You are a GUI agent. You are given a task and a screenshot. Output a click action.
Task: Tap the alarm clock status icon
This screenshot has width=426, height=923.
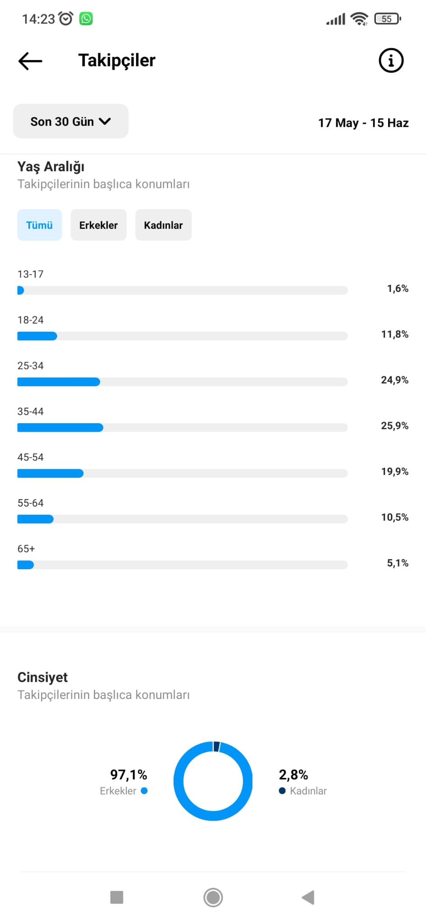66,18
